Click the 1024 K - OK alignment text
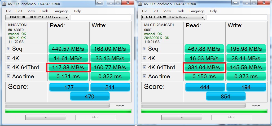 [17, 38]
